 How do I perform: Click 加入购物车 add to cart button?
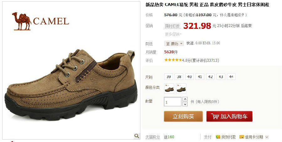point(229,116)
